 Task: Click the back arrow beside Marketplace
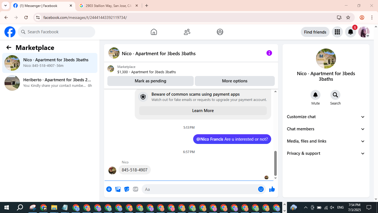[9, 47]
